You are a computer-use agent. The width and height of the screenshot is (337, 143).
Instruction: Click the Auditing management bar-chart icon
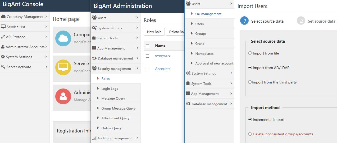(94, 138)
